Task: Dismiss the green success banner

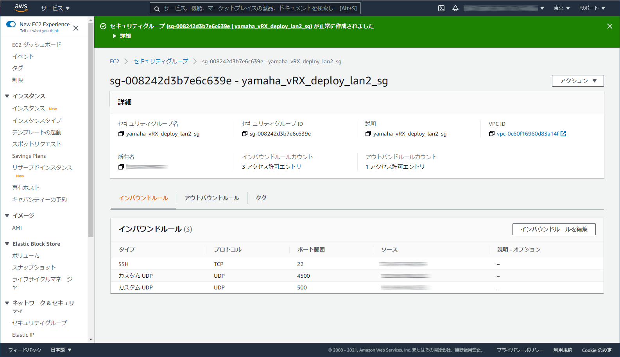Action: click(609, 26)
